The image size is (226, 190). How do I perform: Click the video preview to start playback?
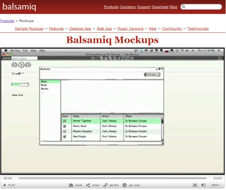[x=113, y=111]
